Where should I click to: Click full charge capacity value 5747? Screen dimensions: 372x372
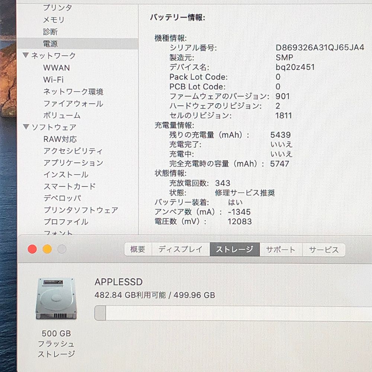pos(280,164)
